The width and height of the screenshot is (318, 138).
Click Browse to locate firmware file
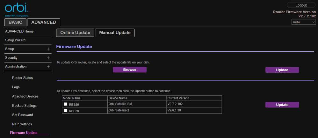coord(130,70)
